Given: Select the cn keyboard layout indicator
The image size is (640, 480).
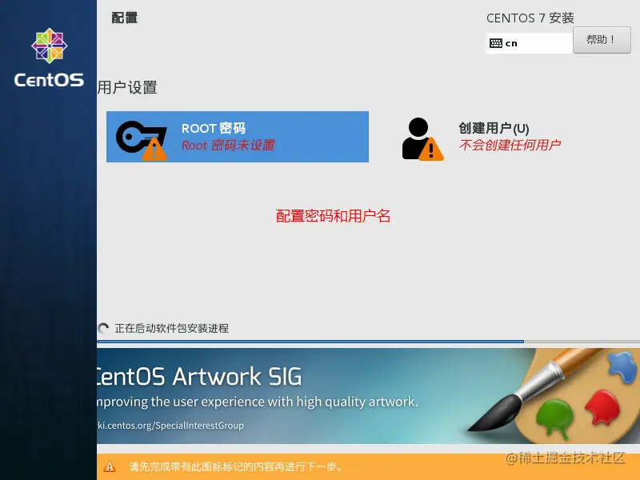Looking at the screenshot, I should (x=529, y=43).
